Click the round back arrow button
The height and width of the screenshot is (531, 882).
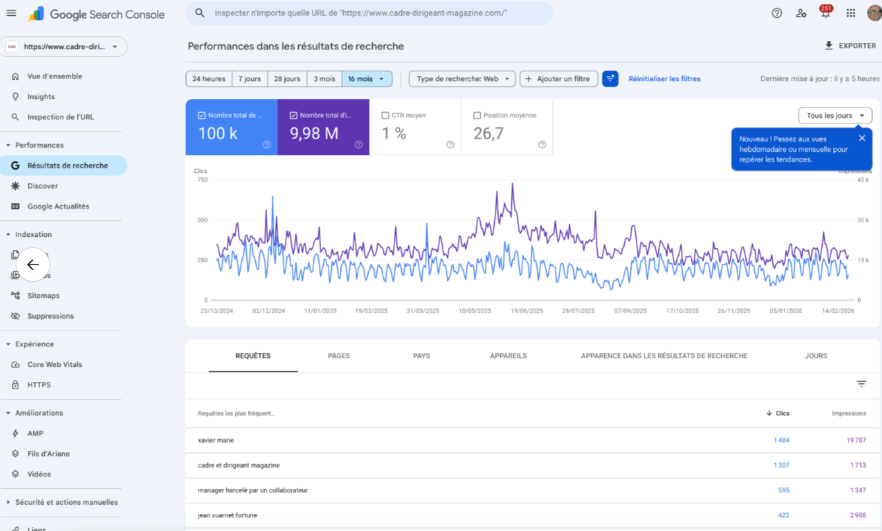(33, 265)
